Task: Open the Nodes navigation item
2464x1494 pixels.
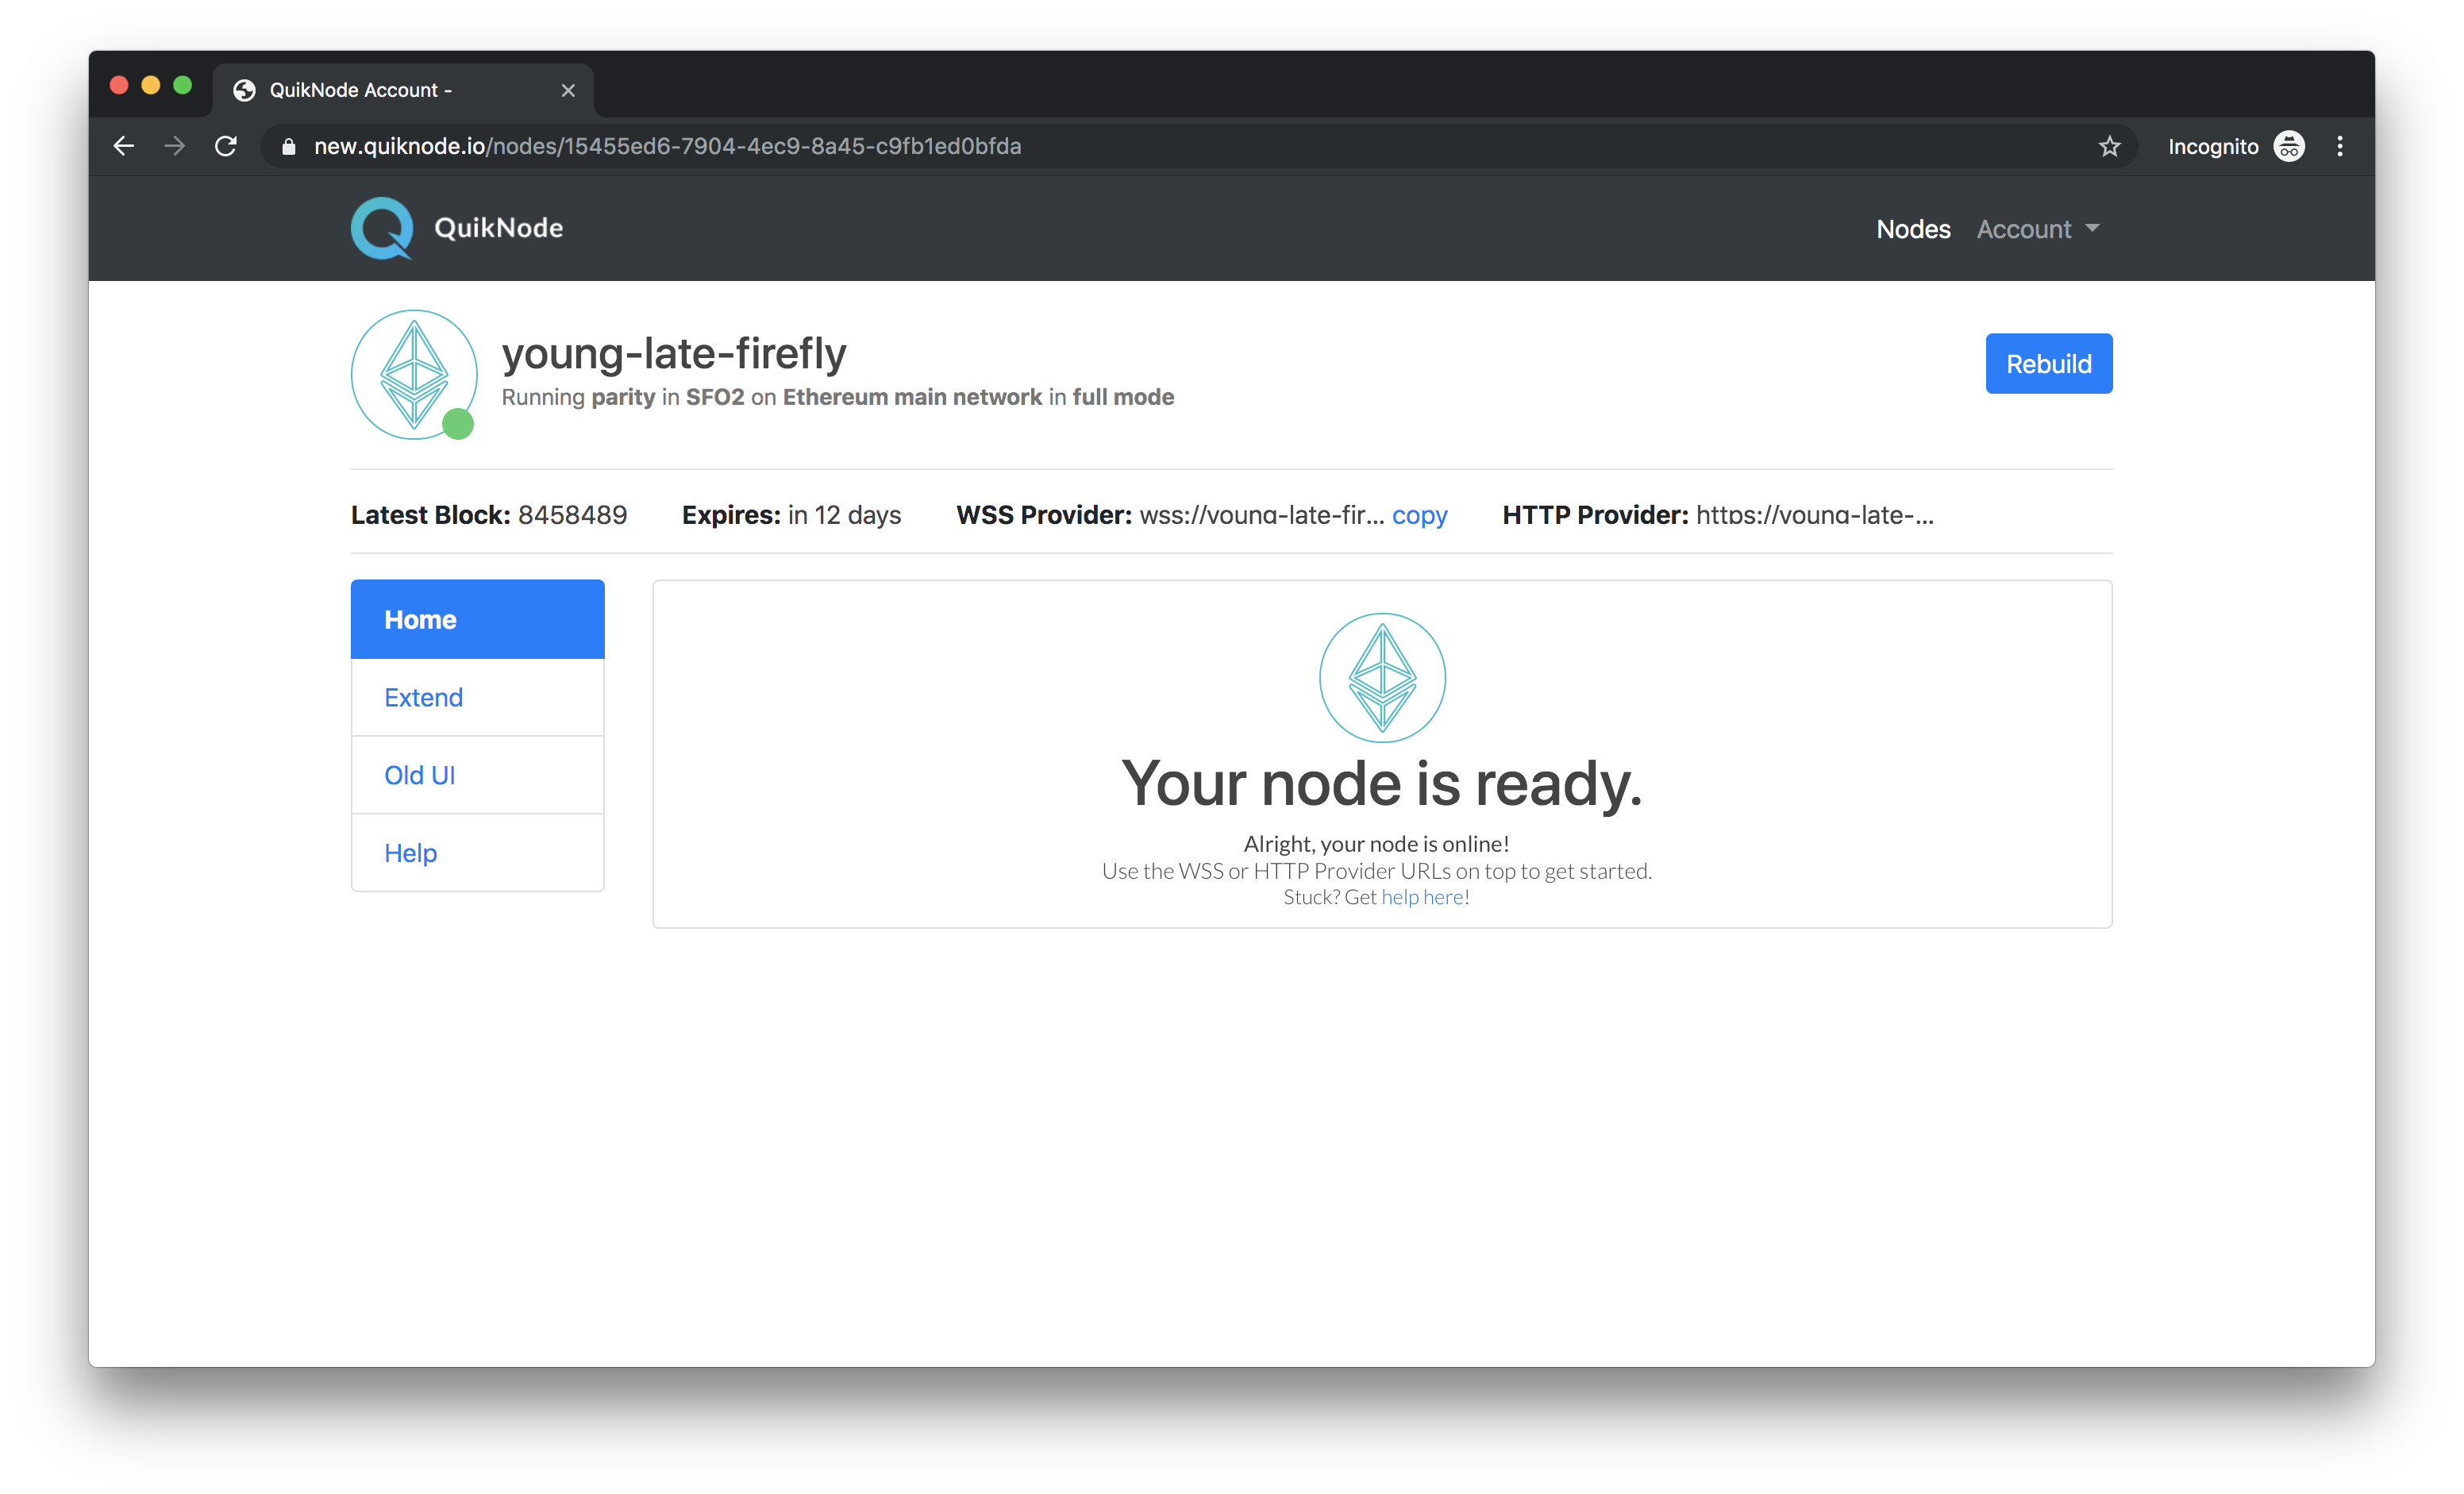Action: click(1913, 229)
